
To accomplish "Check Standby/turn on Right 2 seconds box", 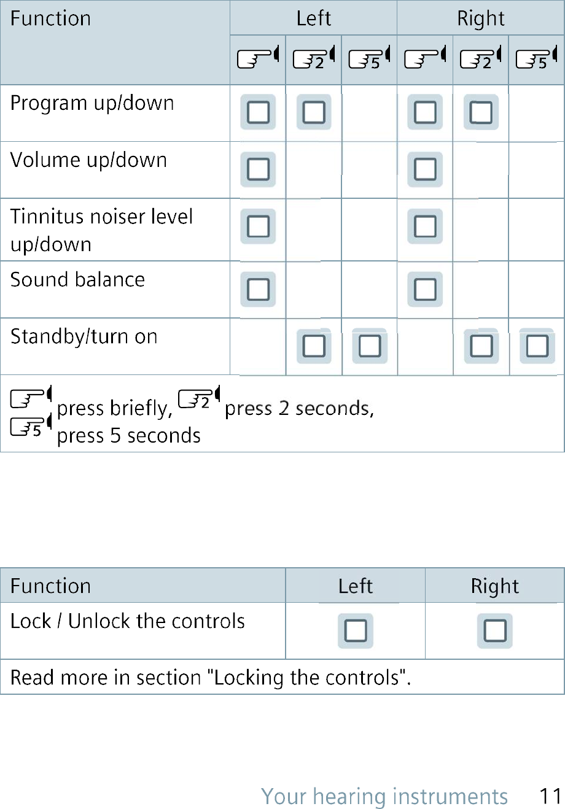I will [x=481, y=346].
